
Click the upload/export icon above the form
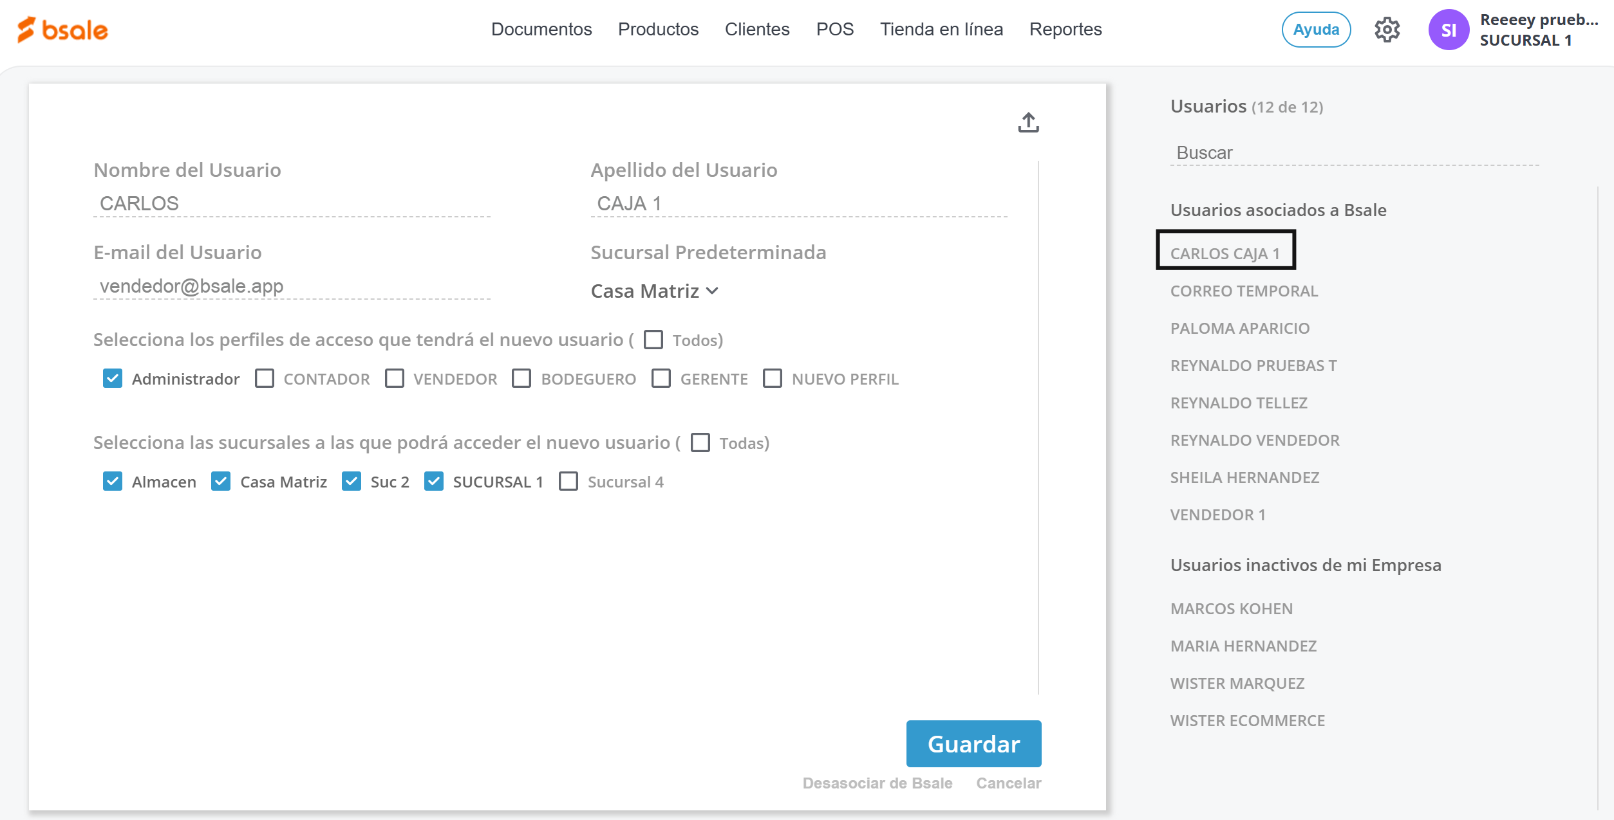click(1028, 122)
